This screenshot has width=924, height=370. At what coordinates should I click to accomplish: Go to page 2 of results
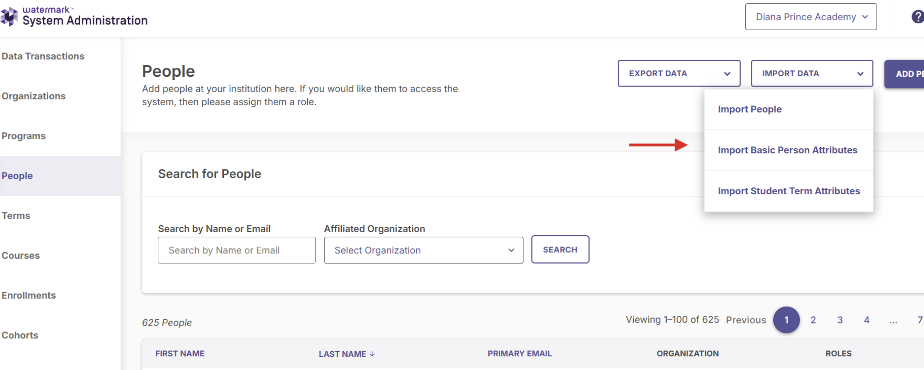[x=813, y=320]
